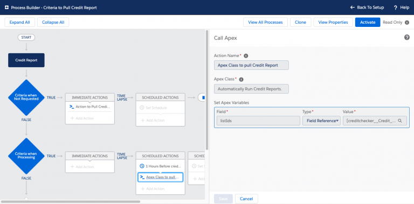Viewport: 414px width, 204px height.
Task: Click the Read Only label
Action: [x=392, y=23]
